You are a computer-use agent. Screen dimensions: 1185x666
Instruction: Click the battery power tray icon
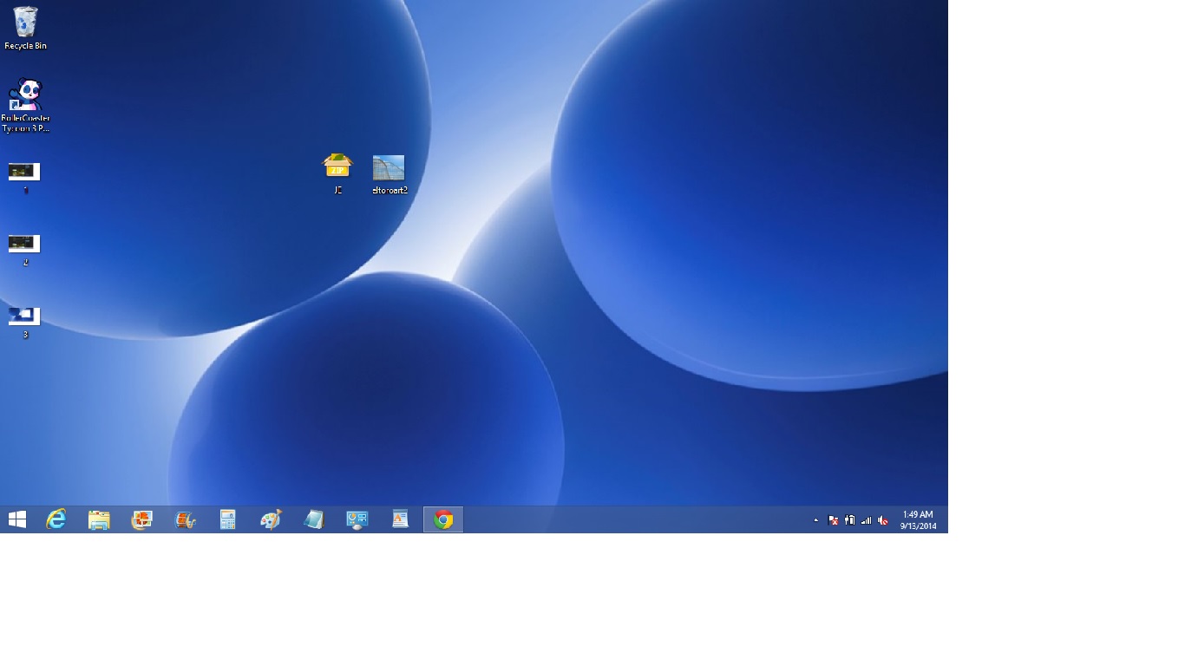[x=849, y=520]
